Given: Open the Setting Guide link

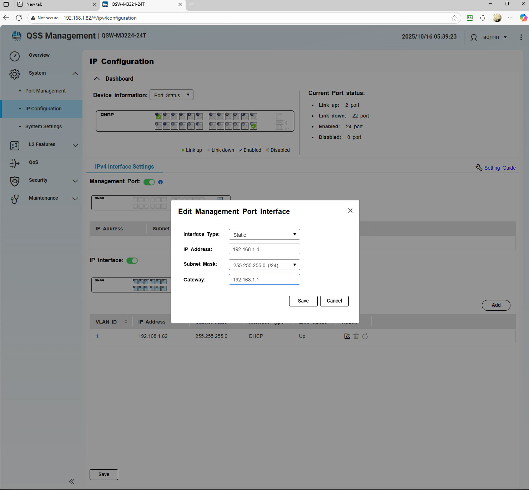Looking at the screenshot, I should pos(499,168).
